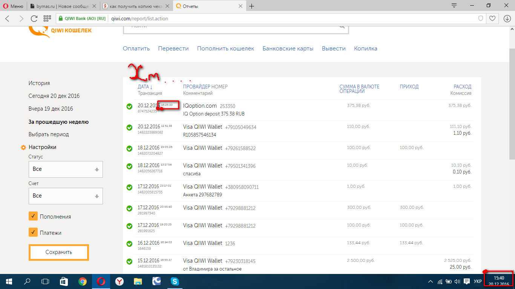
Task: Expand the Счет dropdown
Action: (x=66, y=196)
